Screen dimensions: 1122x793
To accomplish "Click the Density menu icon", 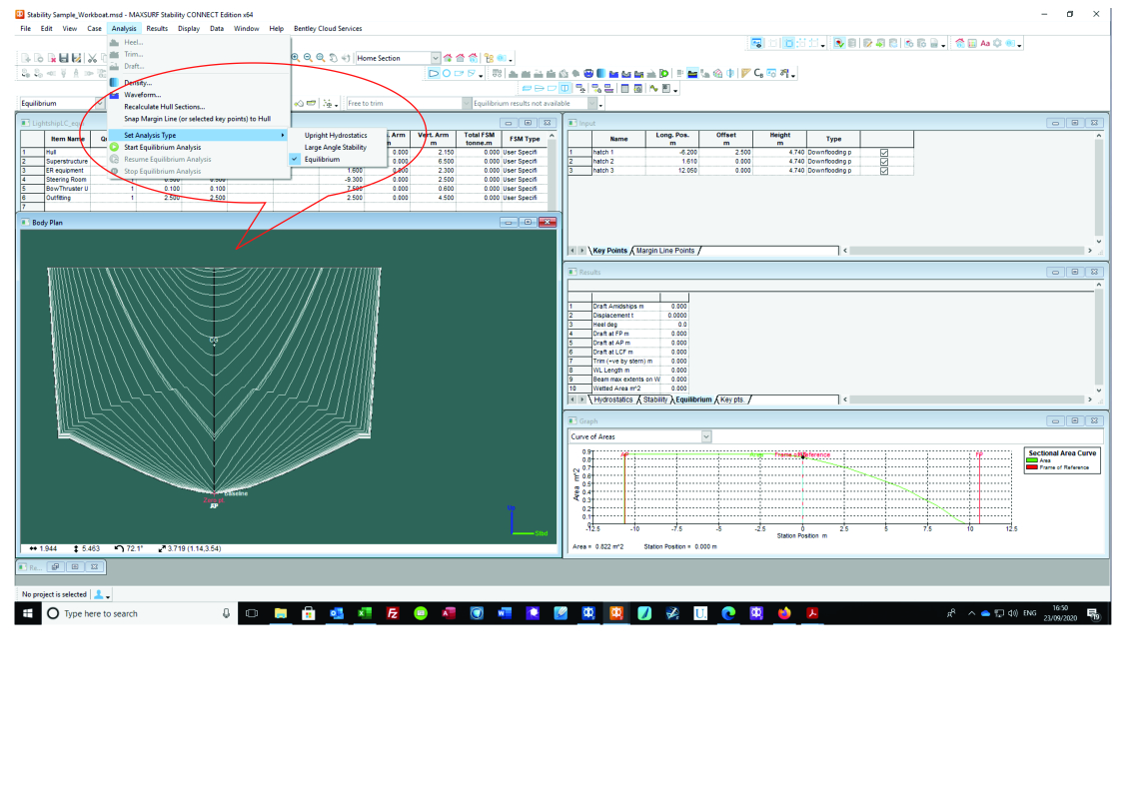I will click(115, 82).
